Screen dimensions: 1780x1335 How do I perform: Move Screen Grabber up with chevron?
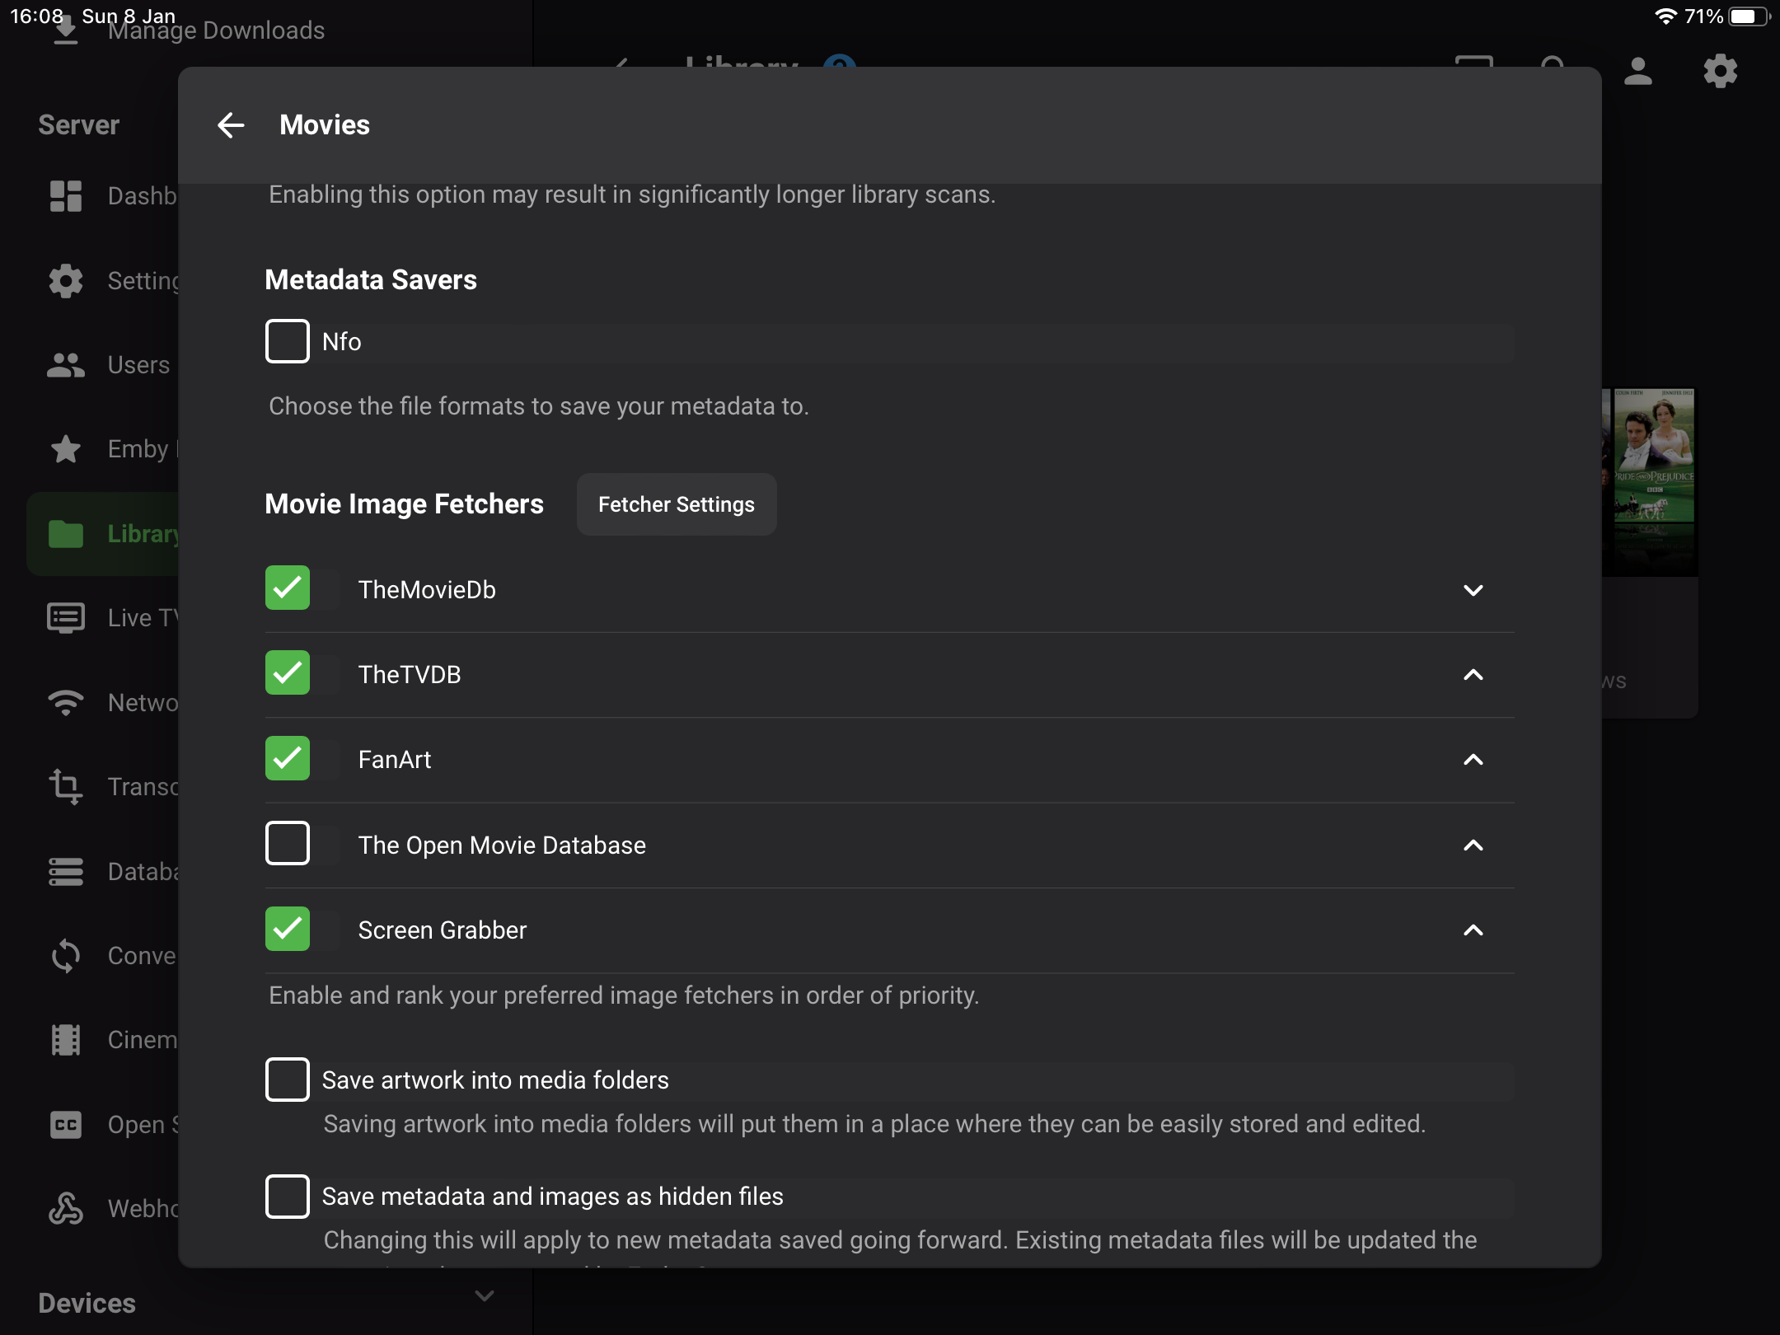coord(1473,930)
